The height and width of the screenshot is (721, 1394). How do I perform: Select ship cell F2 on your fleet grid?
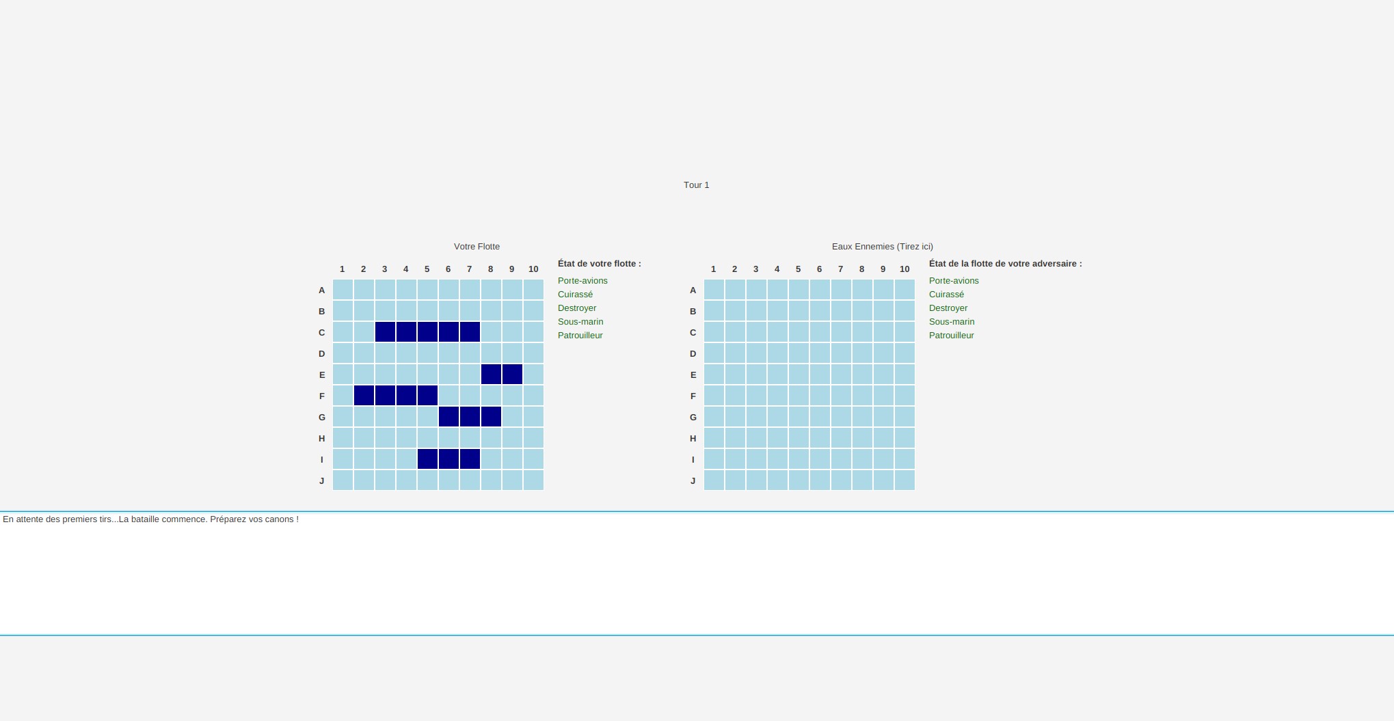click(x=364, y=396)
